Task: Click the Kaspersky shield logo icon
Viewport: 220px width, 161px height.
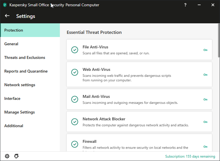Action: click(5, 5)
